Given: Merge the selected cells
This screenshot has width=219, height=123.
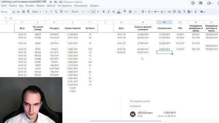Looking at the screenshot, I should 135,12.
